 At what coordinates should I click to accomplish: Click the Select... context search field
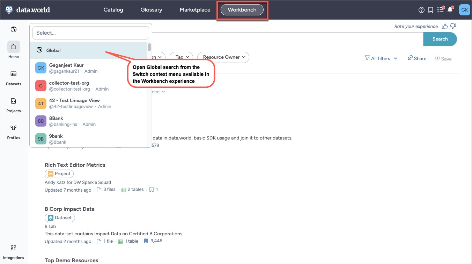point(91,33)
